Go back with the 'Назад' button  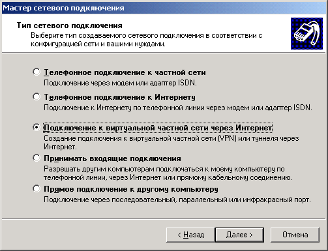point(190,235)
